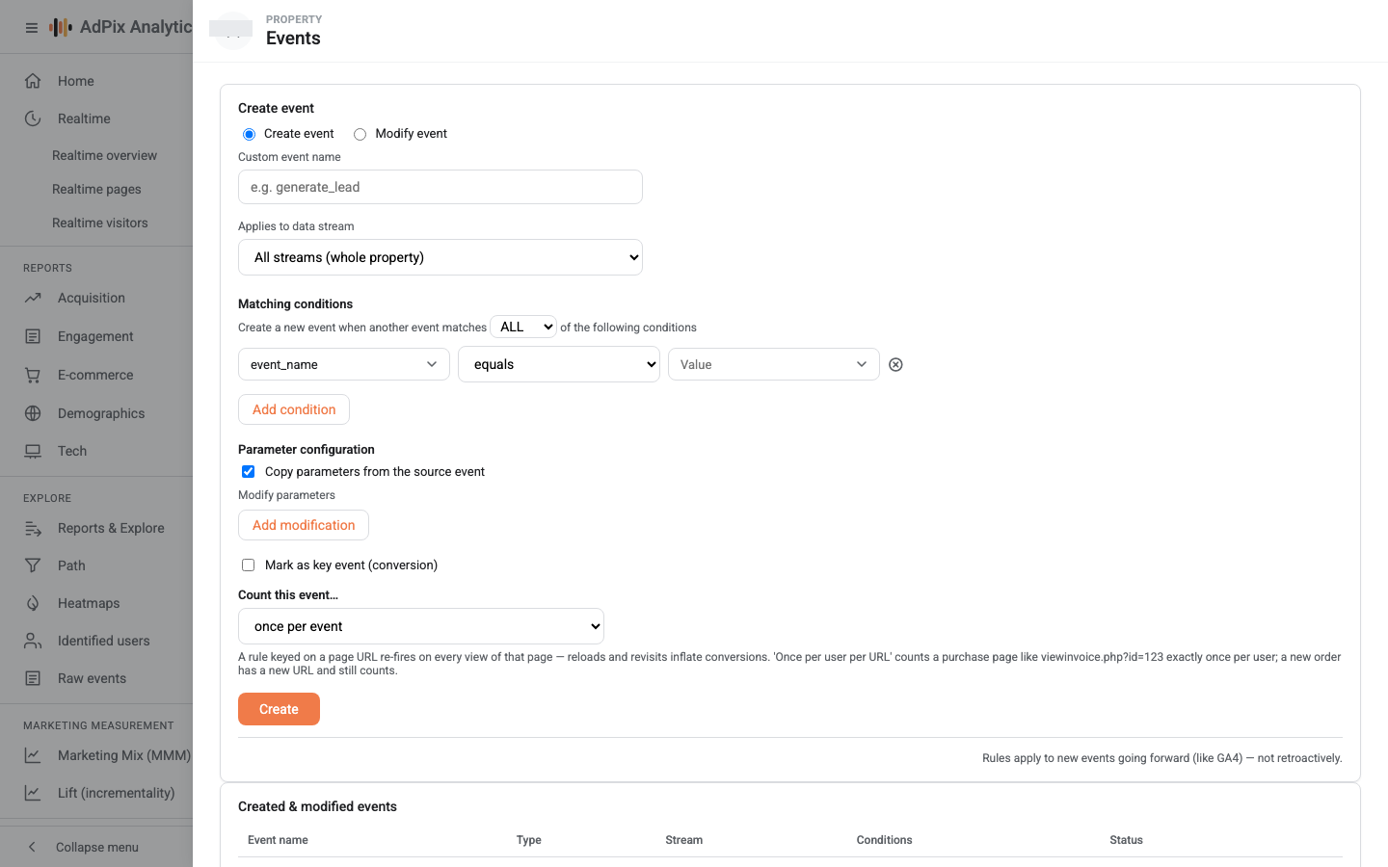Open Raw events in sidebar
The height and width of the screenshot is (867, 1388).
(x=92, y=678)
